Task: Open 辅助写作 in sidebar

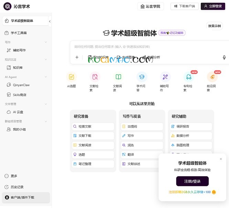Action: coord(16,50)
